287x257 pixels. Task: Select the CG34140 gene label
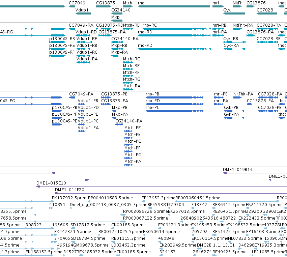click(x=121, y=10)
